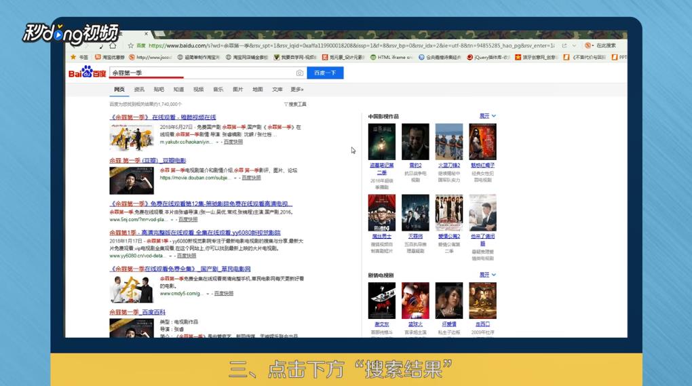
Task: Click 百度快照 for the yakutv result
Action: 233,142
